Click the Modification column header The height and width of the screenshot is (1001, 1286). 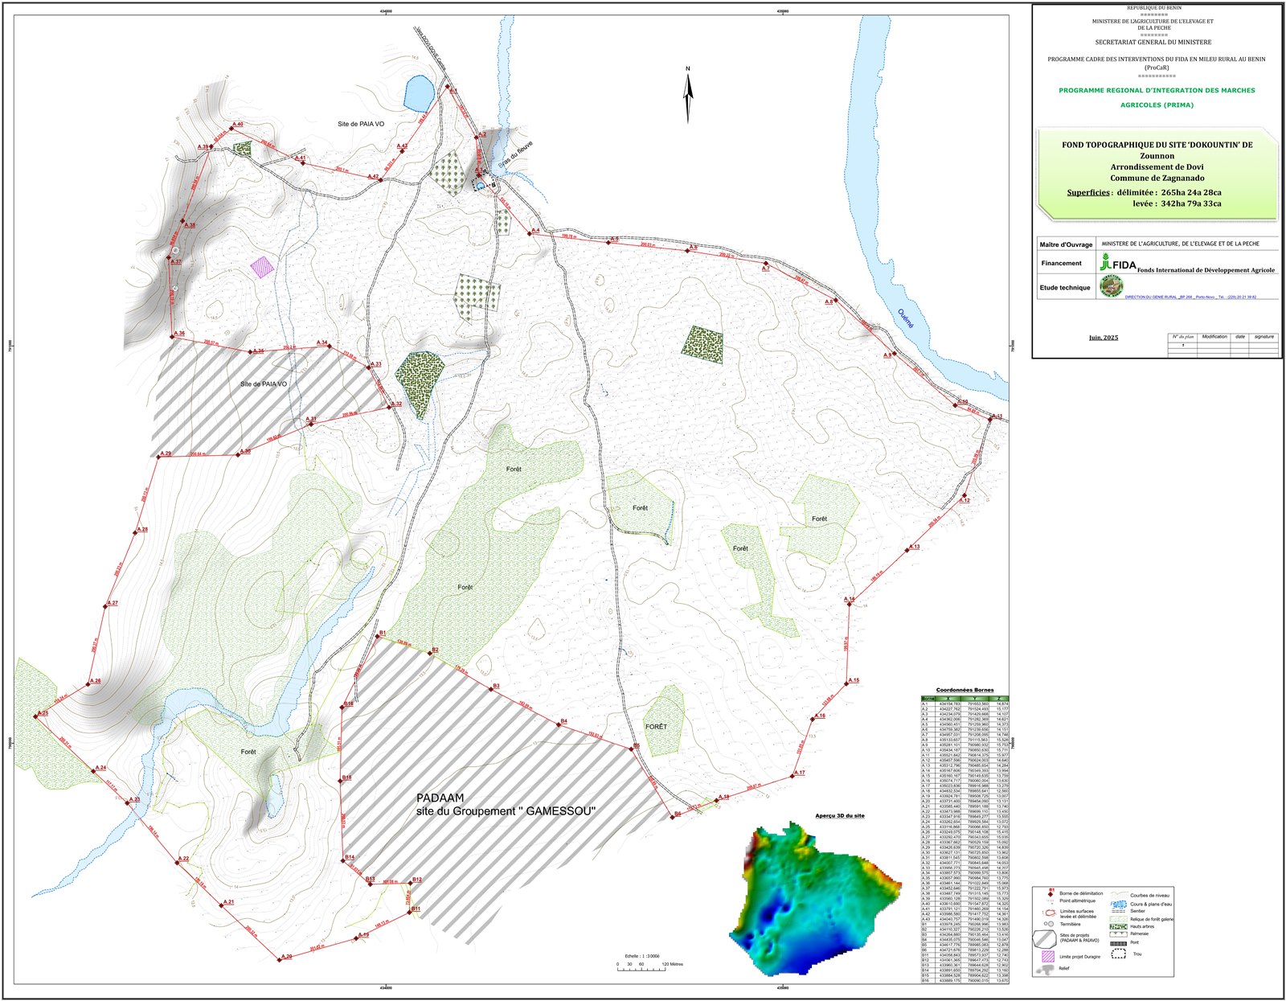pos(1214,337)
